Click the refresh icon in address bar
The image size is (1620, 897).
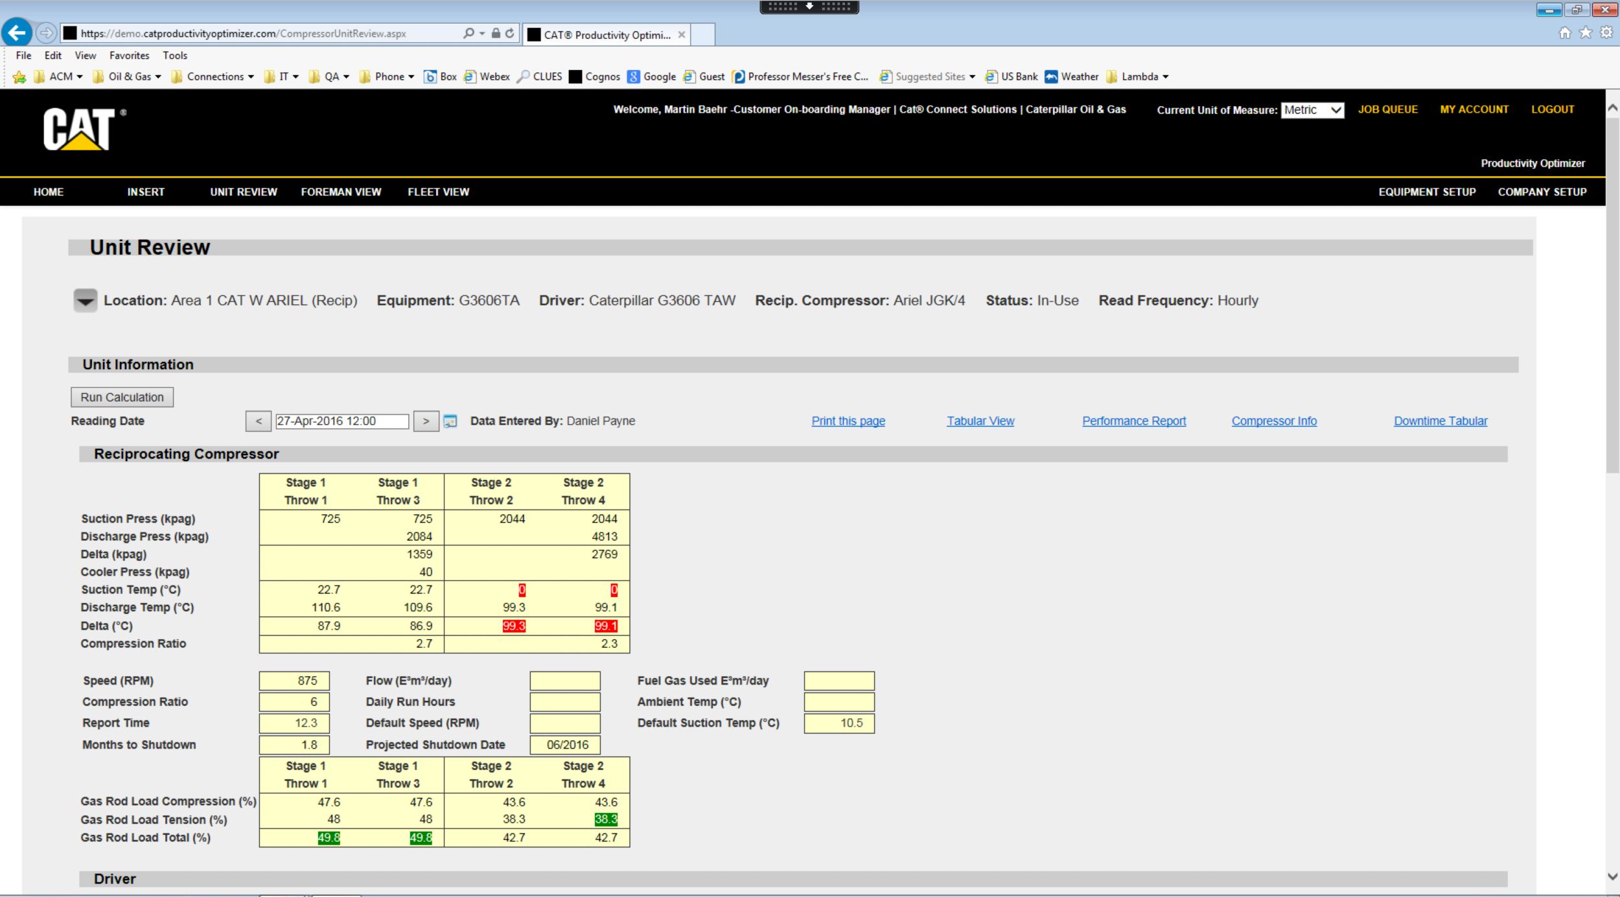coord(510,33)
